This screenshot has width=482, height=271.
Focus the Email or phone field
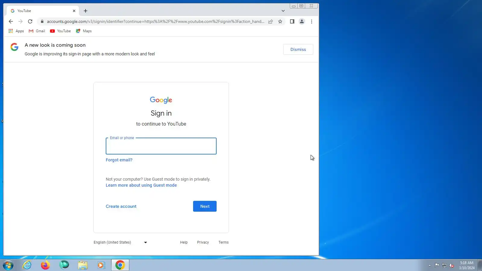click(161, 146)
